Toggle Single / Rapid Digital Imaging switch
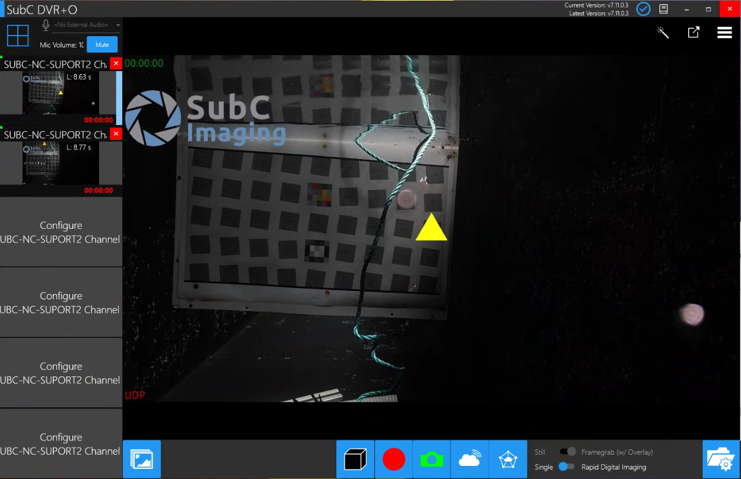The width and height of the screenshot is (741, 479). tap(567, 467)
